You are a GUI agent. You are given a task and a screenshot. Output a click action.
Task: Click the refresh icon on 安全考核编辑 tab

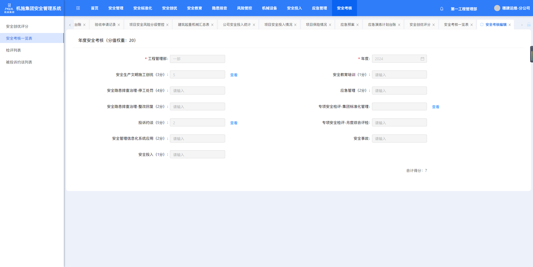coord(482,25)
